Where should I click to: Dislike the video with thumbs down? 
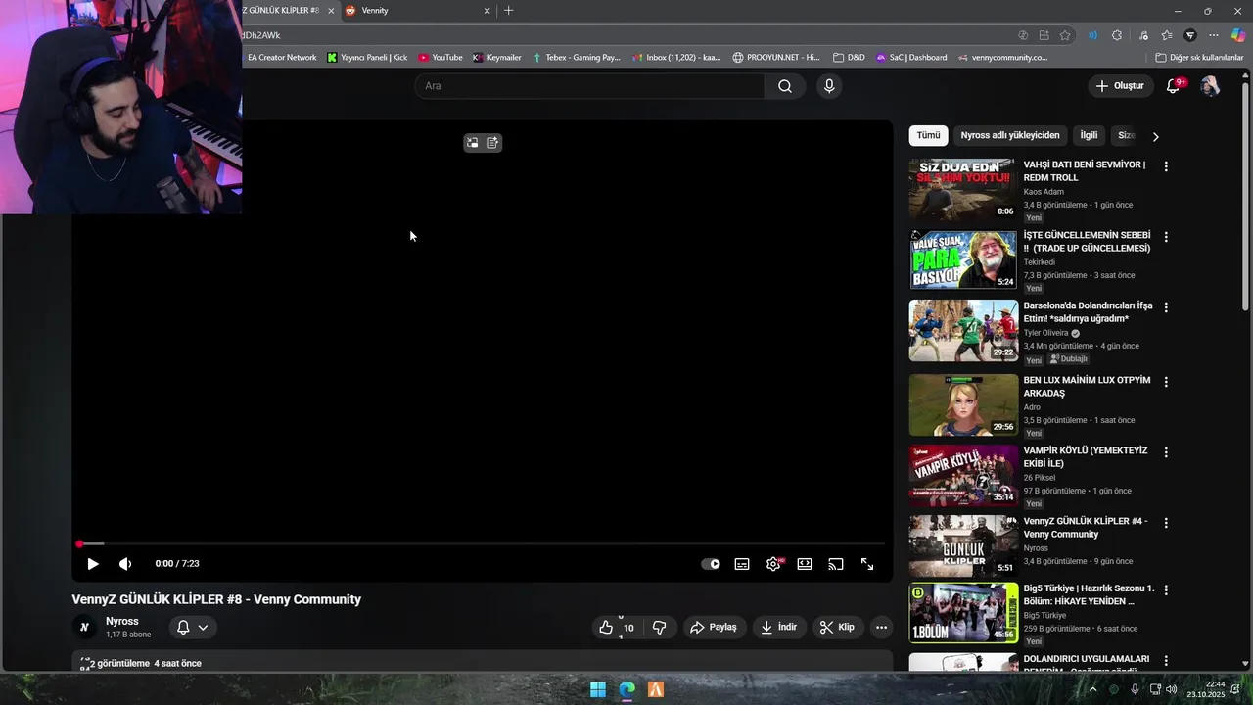pyautogui.click(x=660, y=628)
